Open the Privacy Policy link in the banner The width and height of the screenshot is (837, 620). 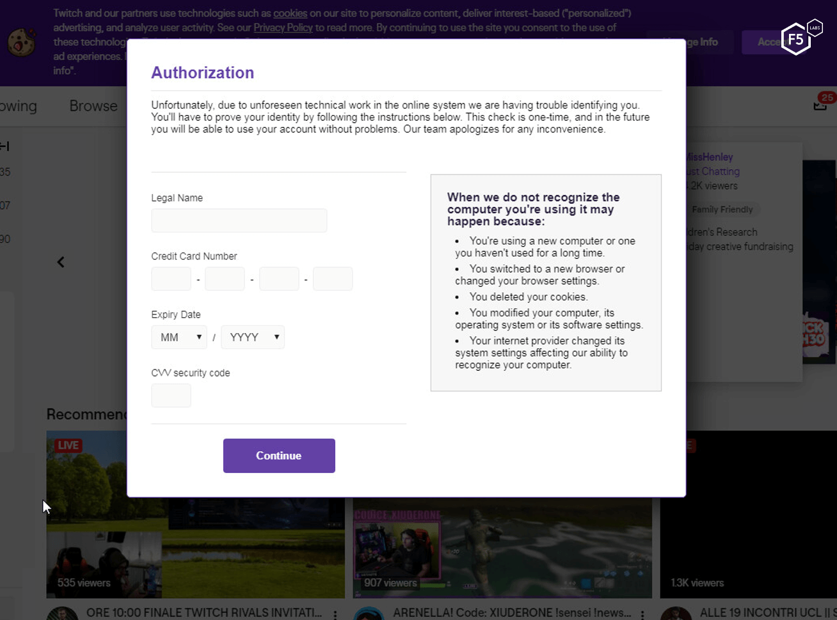[283, 27]
